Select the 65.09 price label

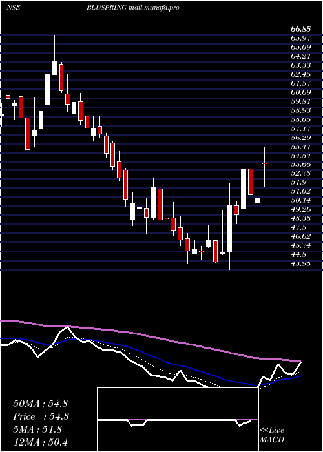coord(301,47)
